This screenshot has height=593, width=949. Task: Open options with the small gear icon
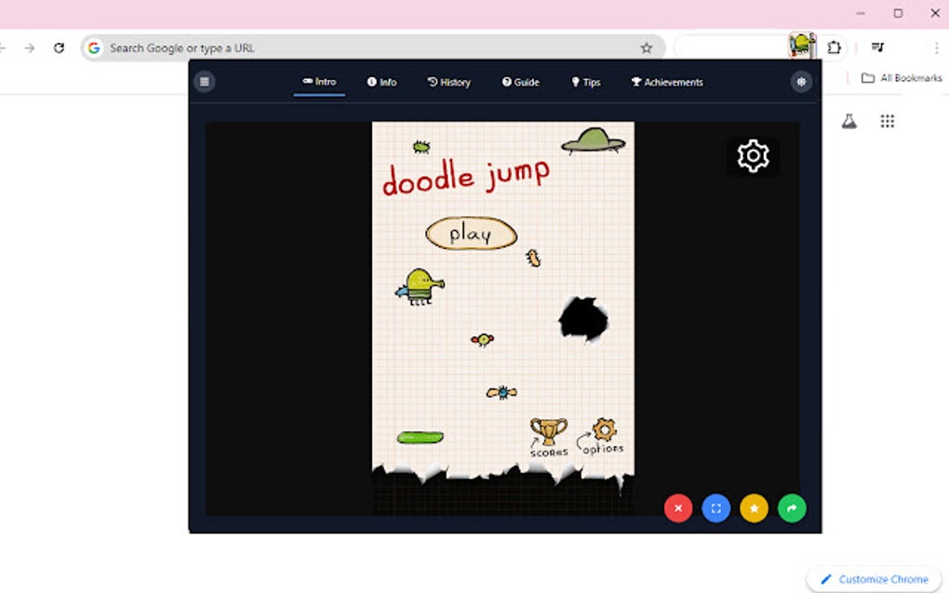tap(605, 430)
